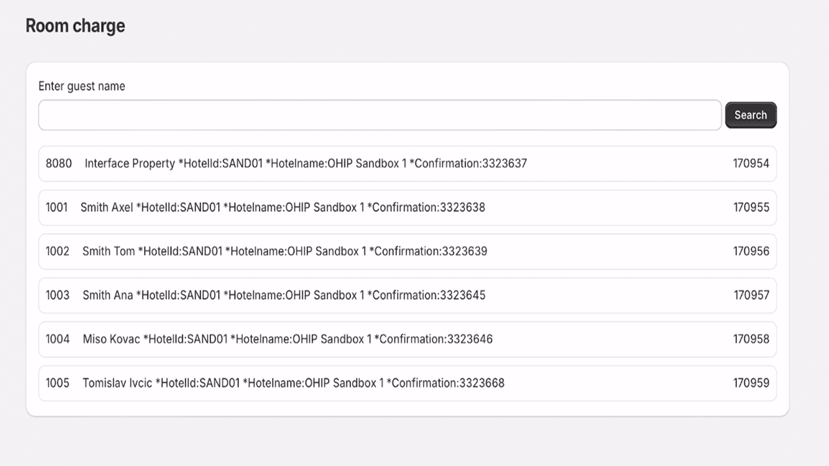This screenshot has height=466, width=829.
Task: Click reservation ID 170955
Action: pos(751,208)
